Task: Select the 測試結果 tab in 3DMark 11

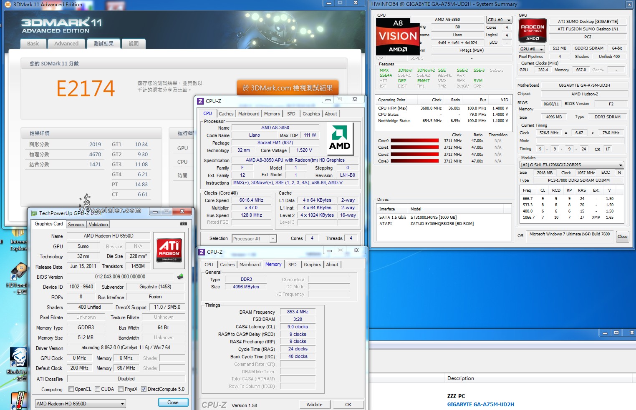Action: point(103,44)
